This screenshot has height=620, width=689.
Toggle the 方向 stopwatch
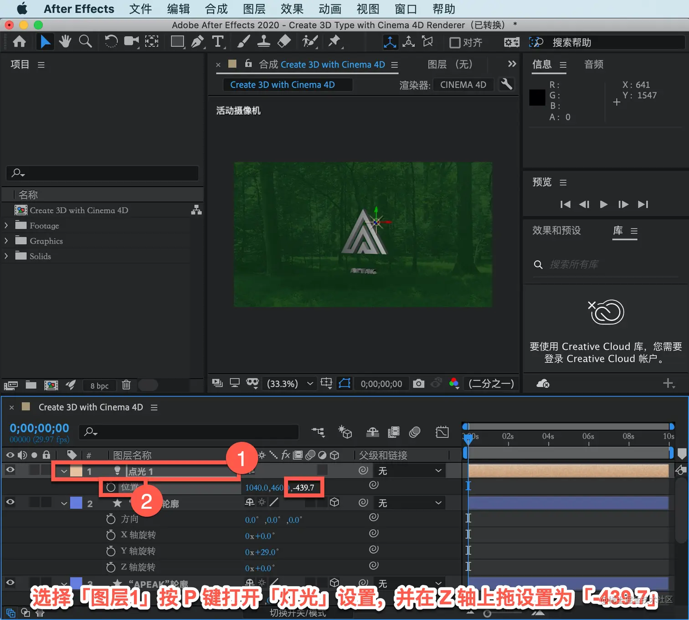point(111,519)
